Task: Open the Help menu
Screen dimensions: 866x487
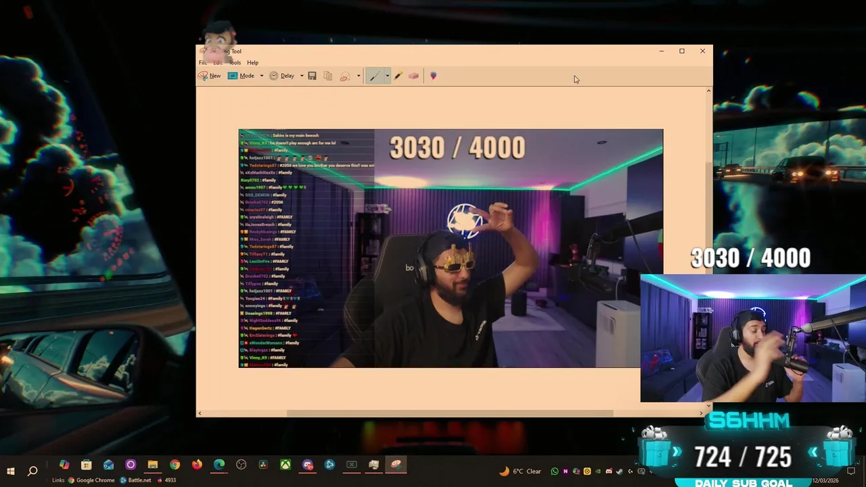Action: coord(252,62)
